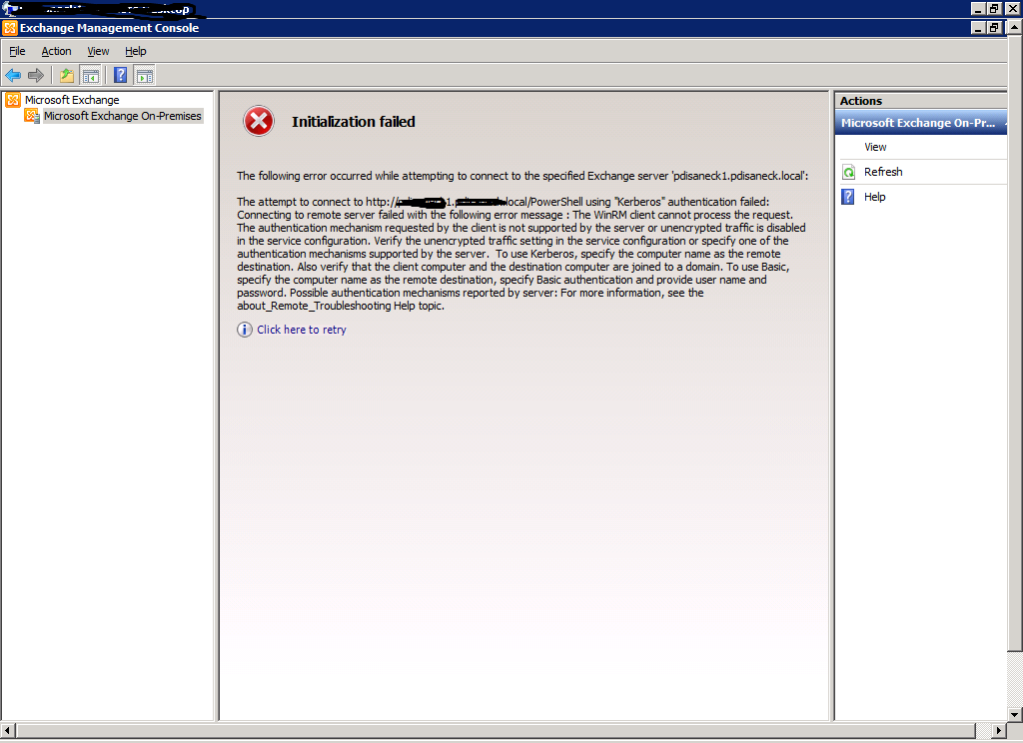Click the Exchange On-Premises node icon
The height and width of the screenshot is (743, 1023).
33,116
